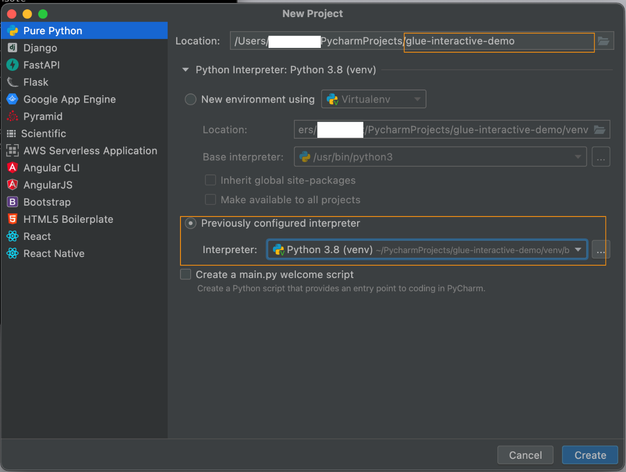Open the Interpreter Python 3.8 (venv) dropdown
The width and height of the screenshot is (626, 472).
[x=427, y=250]
